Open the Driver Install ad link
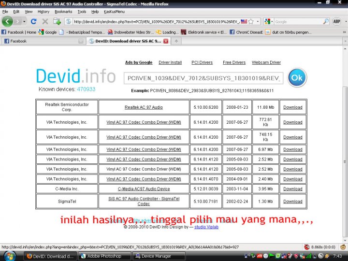The width and height of the screenshot is (348, 261). point(170,62)
